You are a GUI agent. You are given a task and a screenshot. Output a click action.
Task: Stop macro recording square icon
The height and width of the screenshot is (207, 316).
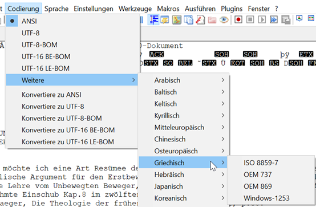[250, 20]
